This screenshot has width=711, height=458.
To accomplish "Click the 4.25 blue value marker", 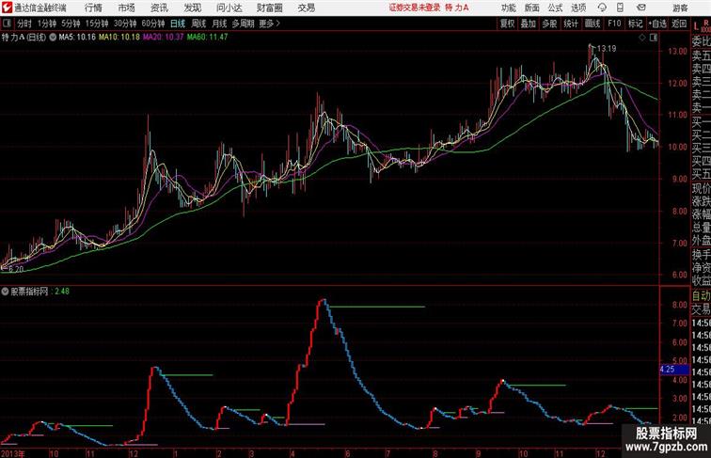I will pos(674,369).
